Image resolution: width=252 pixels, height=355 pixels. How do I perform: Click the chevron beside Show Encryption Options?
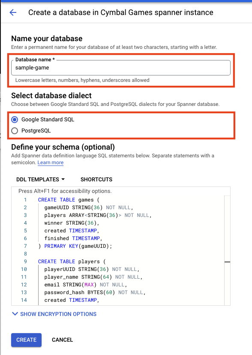(x=15, y=314)
